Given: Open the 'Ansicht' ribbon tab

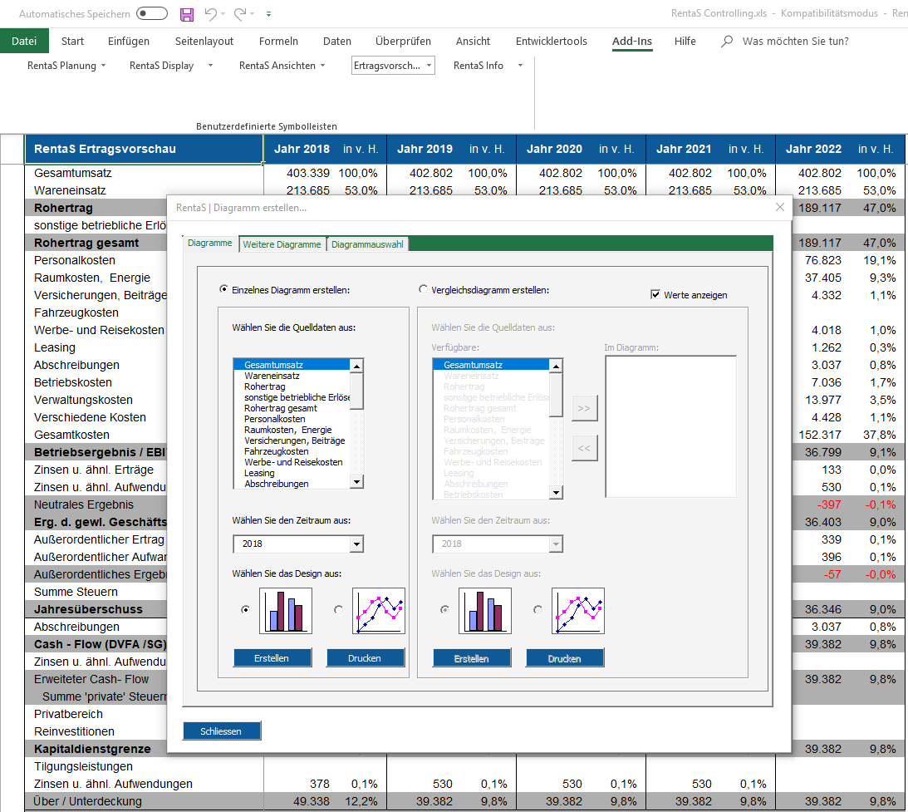Looking at the screenshot, I should (x=474, y=41).
